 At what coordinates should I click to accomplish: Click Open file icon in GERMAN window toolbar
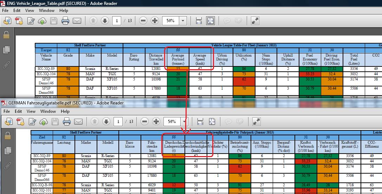[x=9, y=121]
